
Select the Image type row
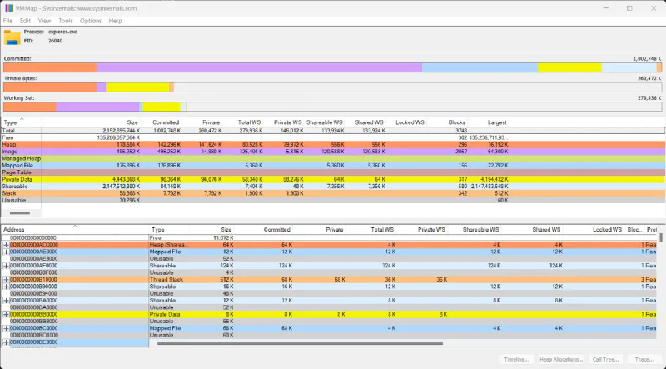(332, 152)
